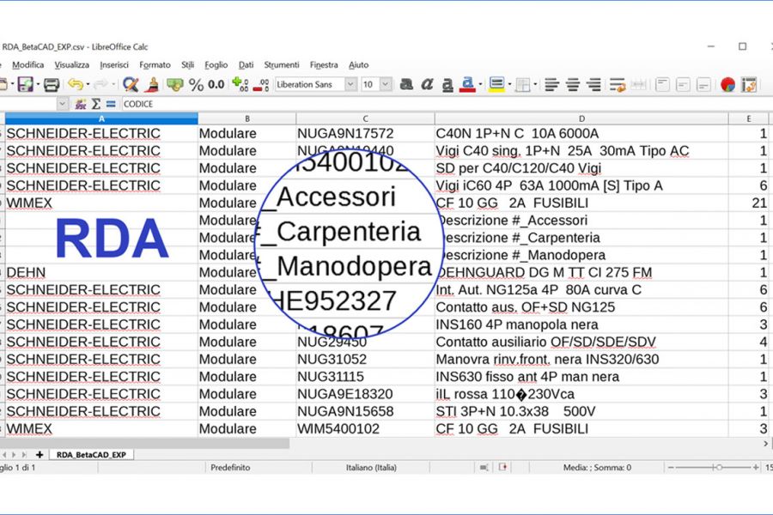Select cell containing DEHN

coord(101,273)
